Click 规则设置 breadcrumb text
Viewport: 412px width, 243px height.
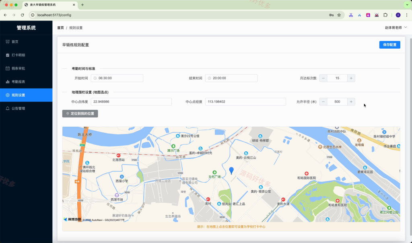click(x=76, y=28)
